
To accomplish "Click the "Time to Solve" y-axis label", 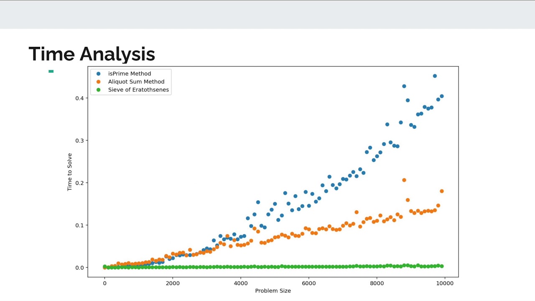I will coord(70,172).
